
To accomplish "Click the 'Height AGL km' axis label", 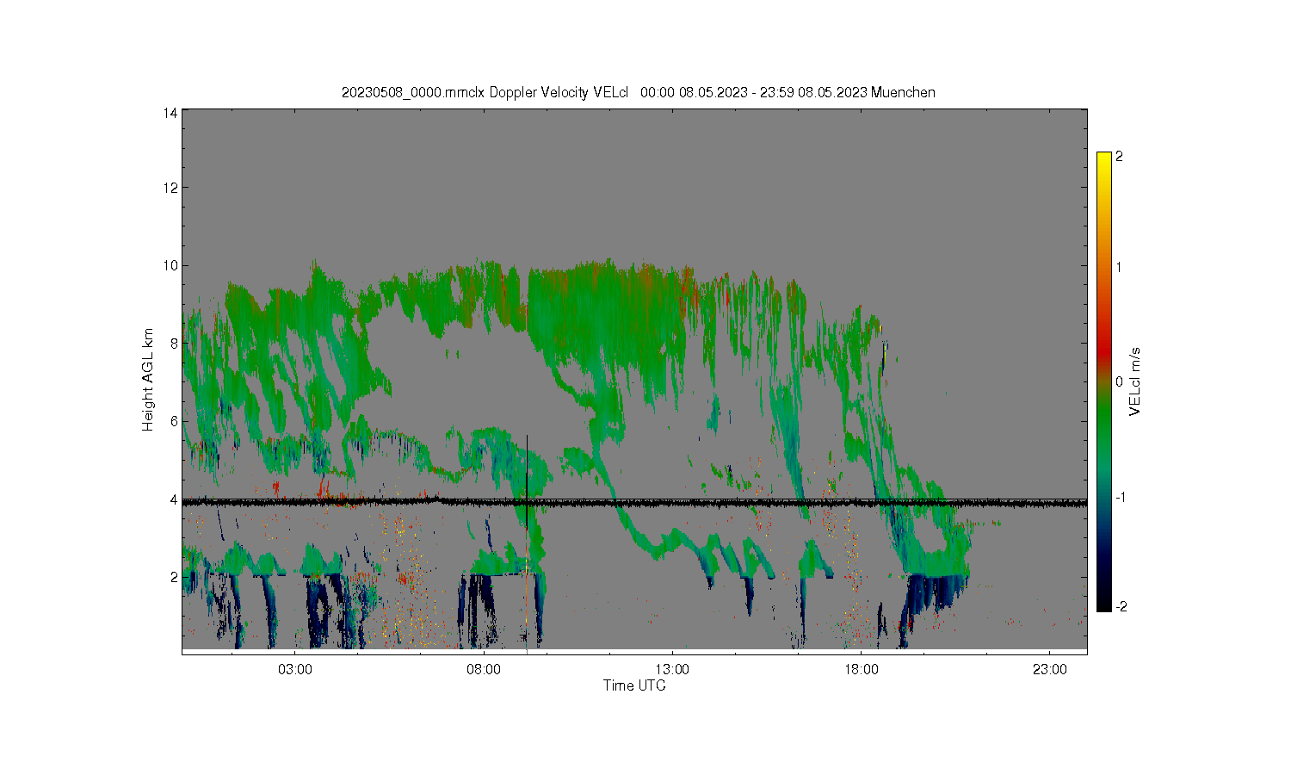I will coord(148,380).
